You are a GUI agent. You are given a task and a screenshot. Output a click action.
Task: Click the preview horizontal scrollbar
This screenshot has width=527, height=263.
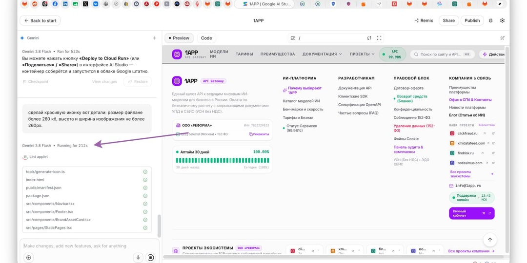(333, 257)
